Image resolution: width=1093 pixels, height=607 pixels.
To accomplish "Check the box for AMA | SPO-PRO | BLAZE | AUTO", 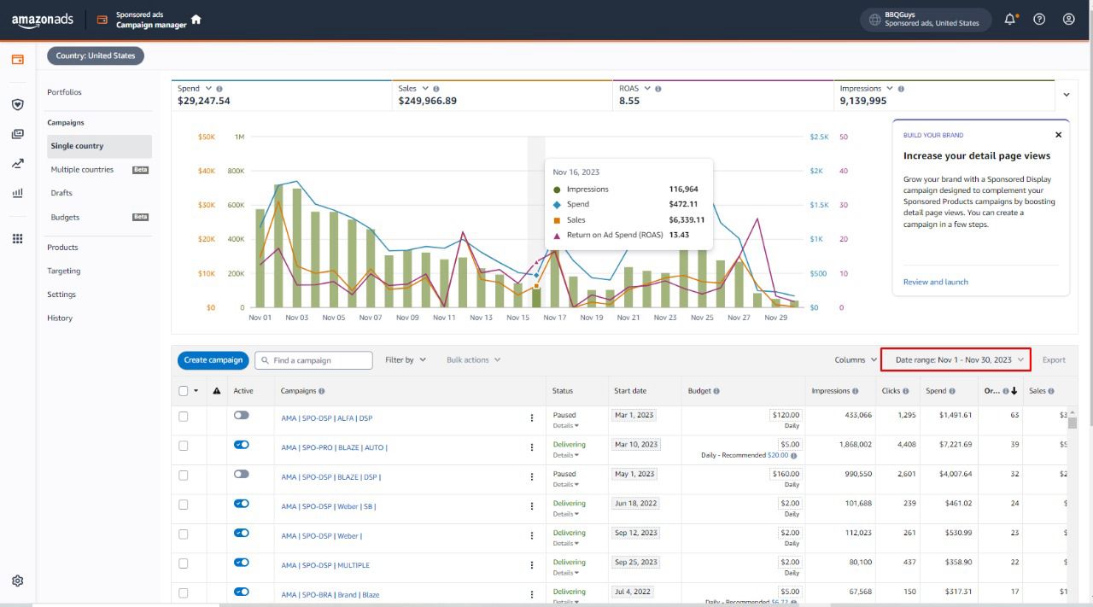I will pyautogui.click(x=183, y=445).
